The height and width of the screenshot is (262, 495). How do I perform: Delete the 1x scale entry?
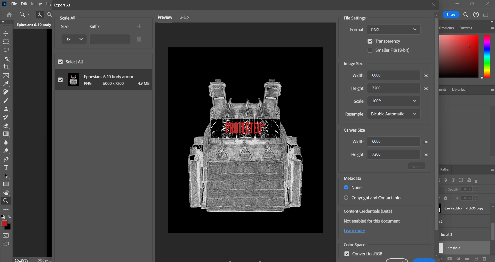tap(139, 39)
